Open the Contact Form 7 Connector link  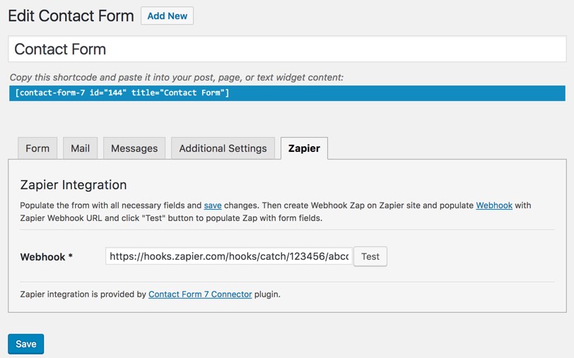pos(200,294)
